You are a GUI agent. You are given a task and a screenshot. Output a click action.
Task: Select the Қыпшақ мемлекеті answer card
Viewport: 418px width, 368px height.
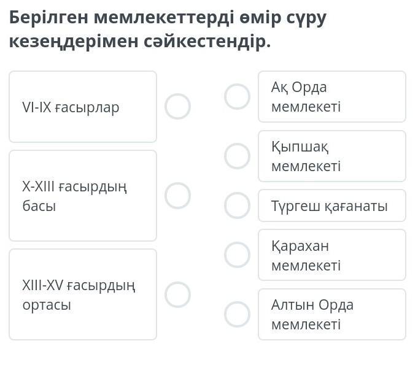[331, 156]
